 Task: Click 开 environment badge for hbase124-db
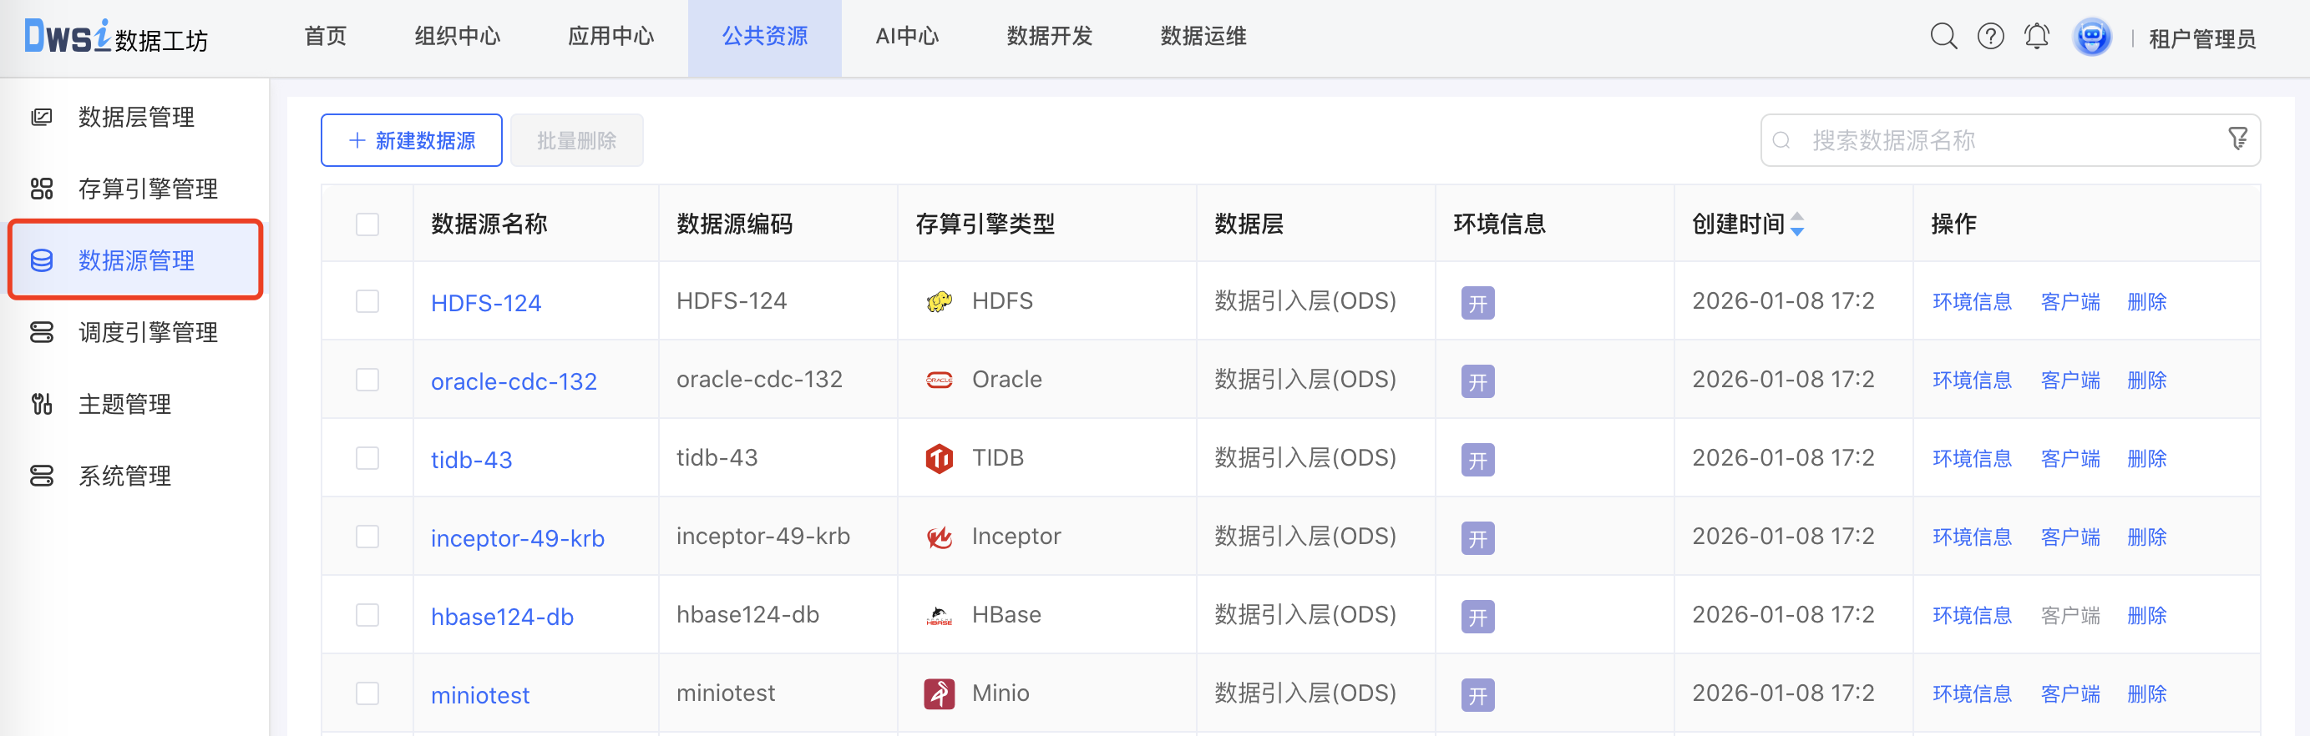1477,617
